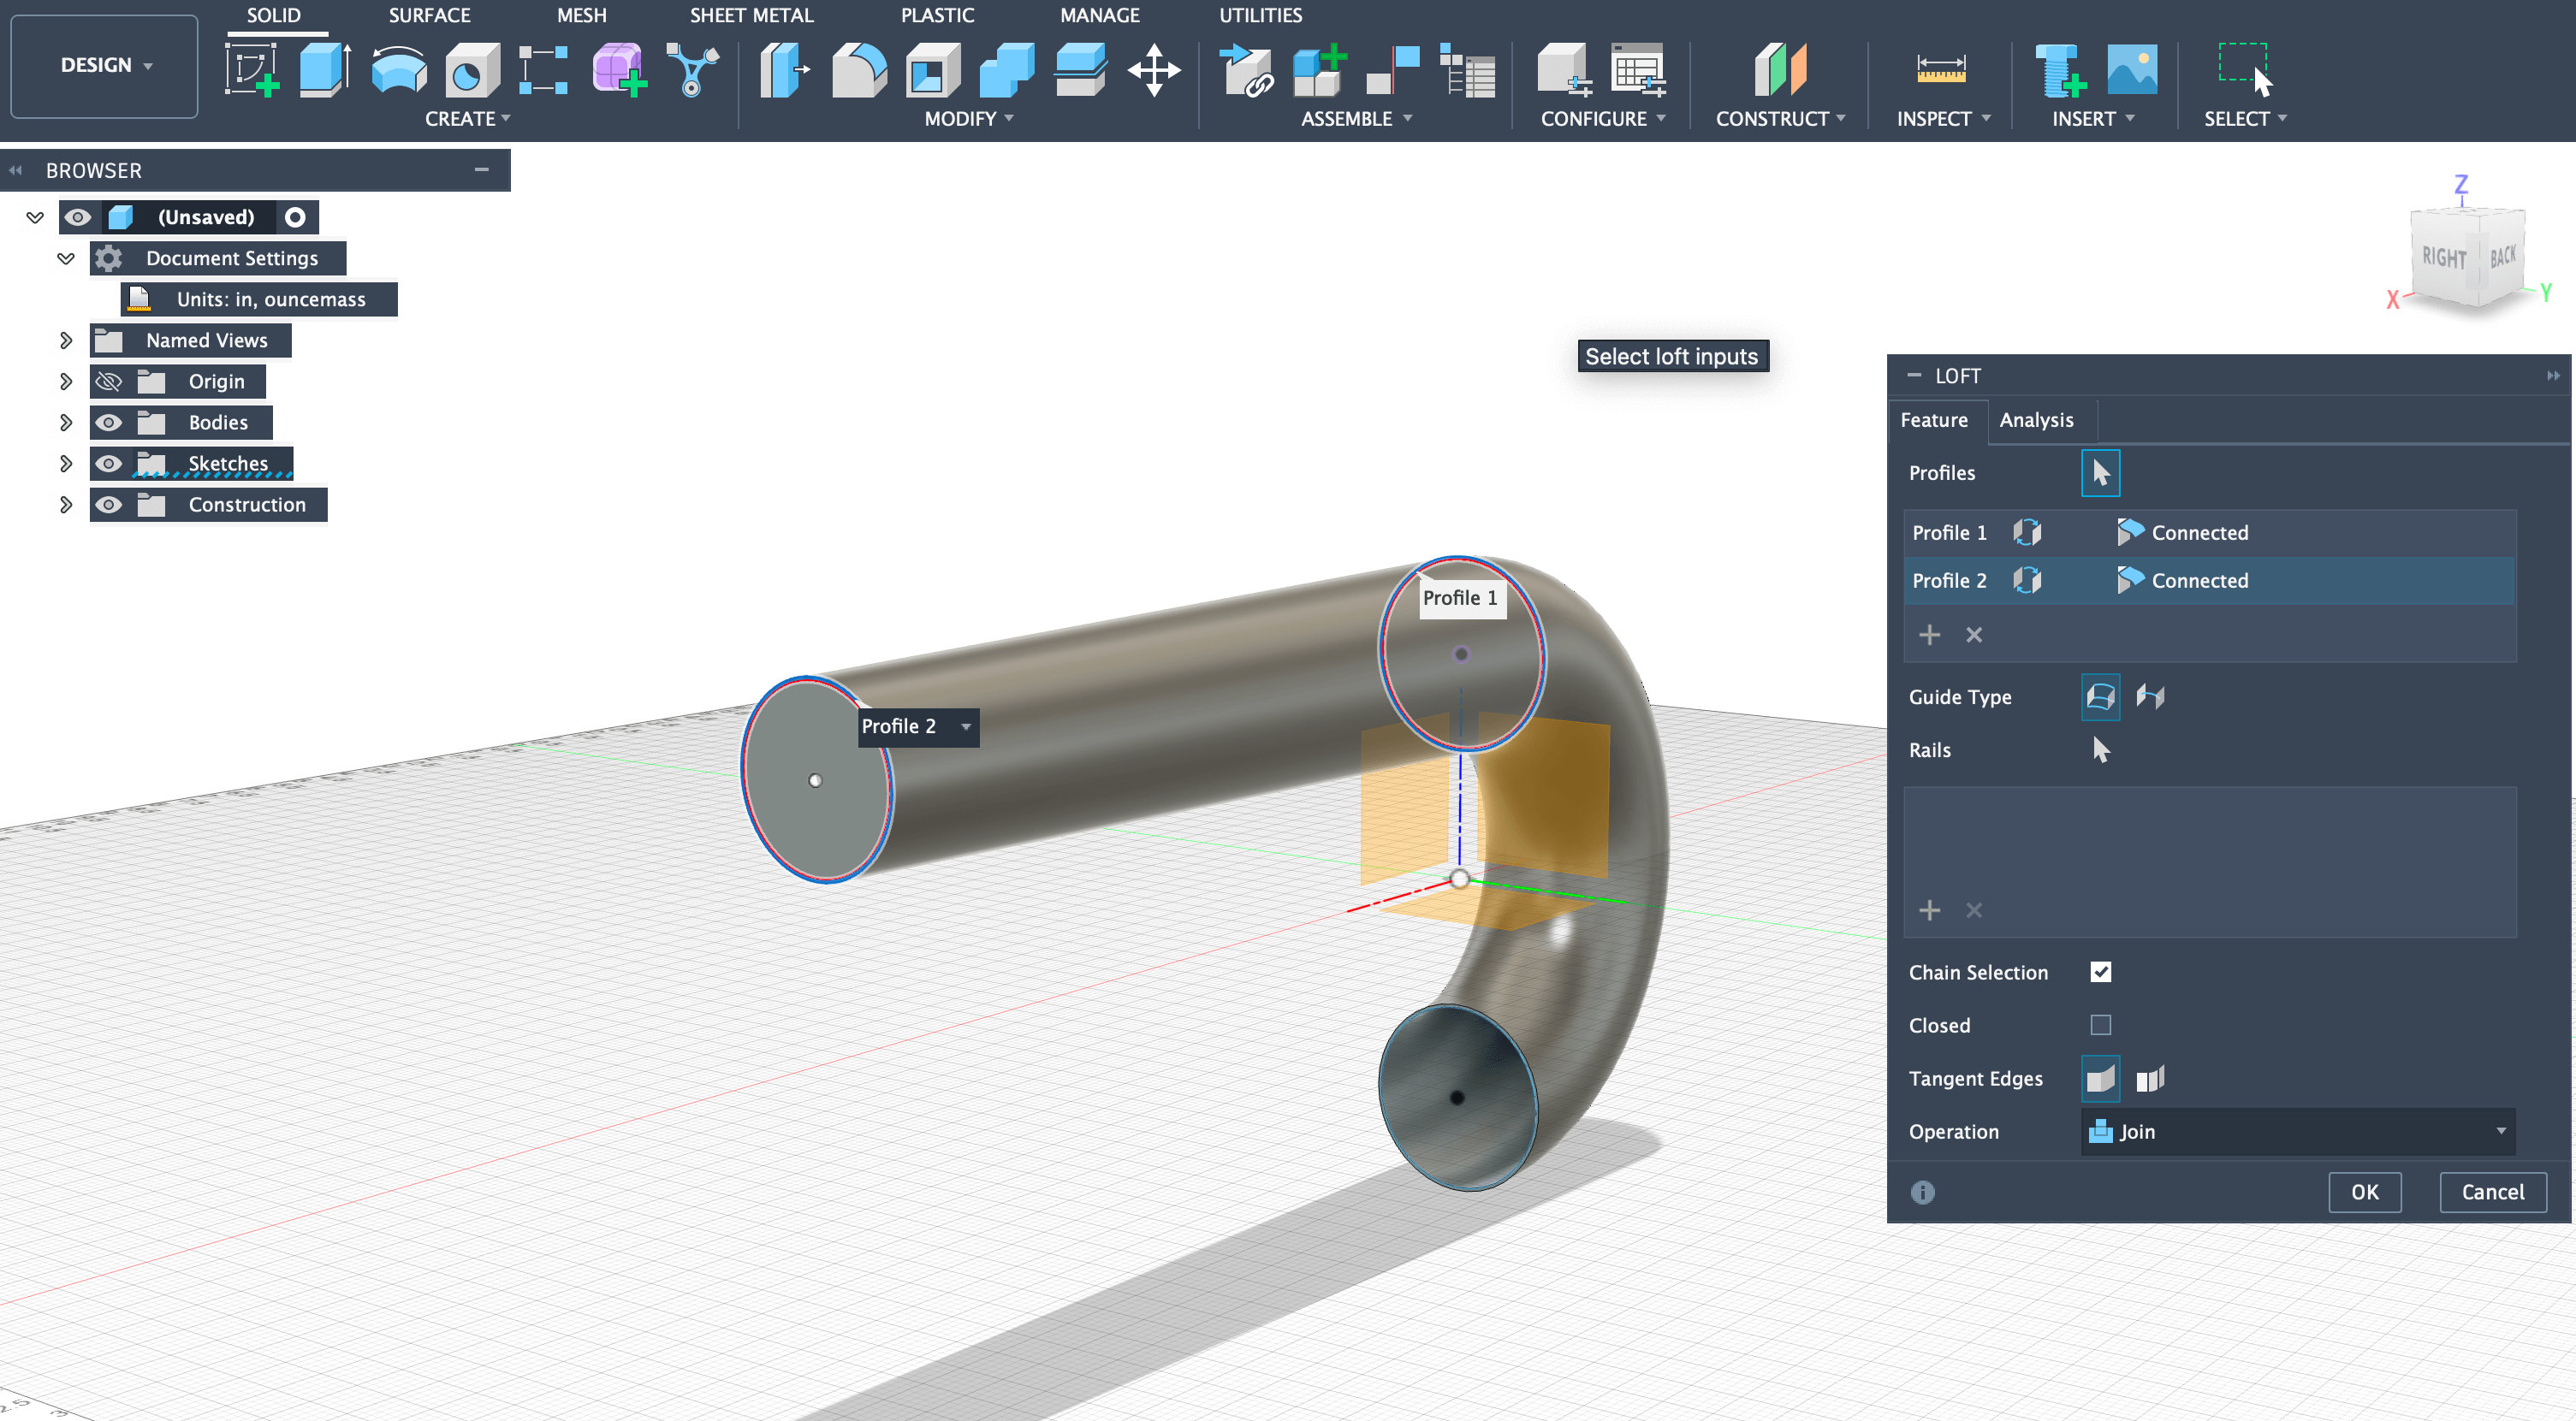Open the SHEET METAL ribbon tab
This screenshot has height=1421, width=2576.
tap(752, 15)
